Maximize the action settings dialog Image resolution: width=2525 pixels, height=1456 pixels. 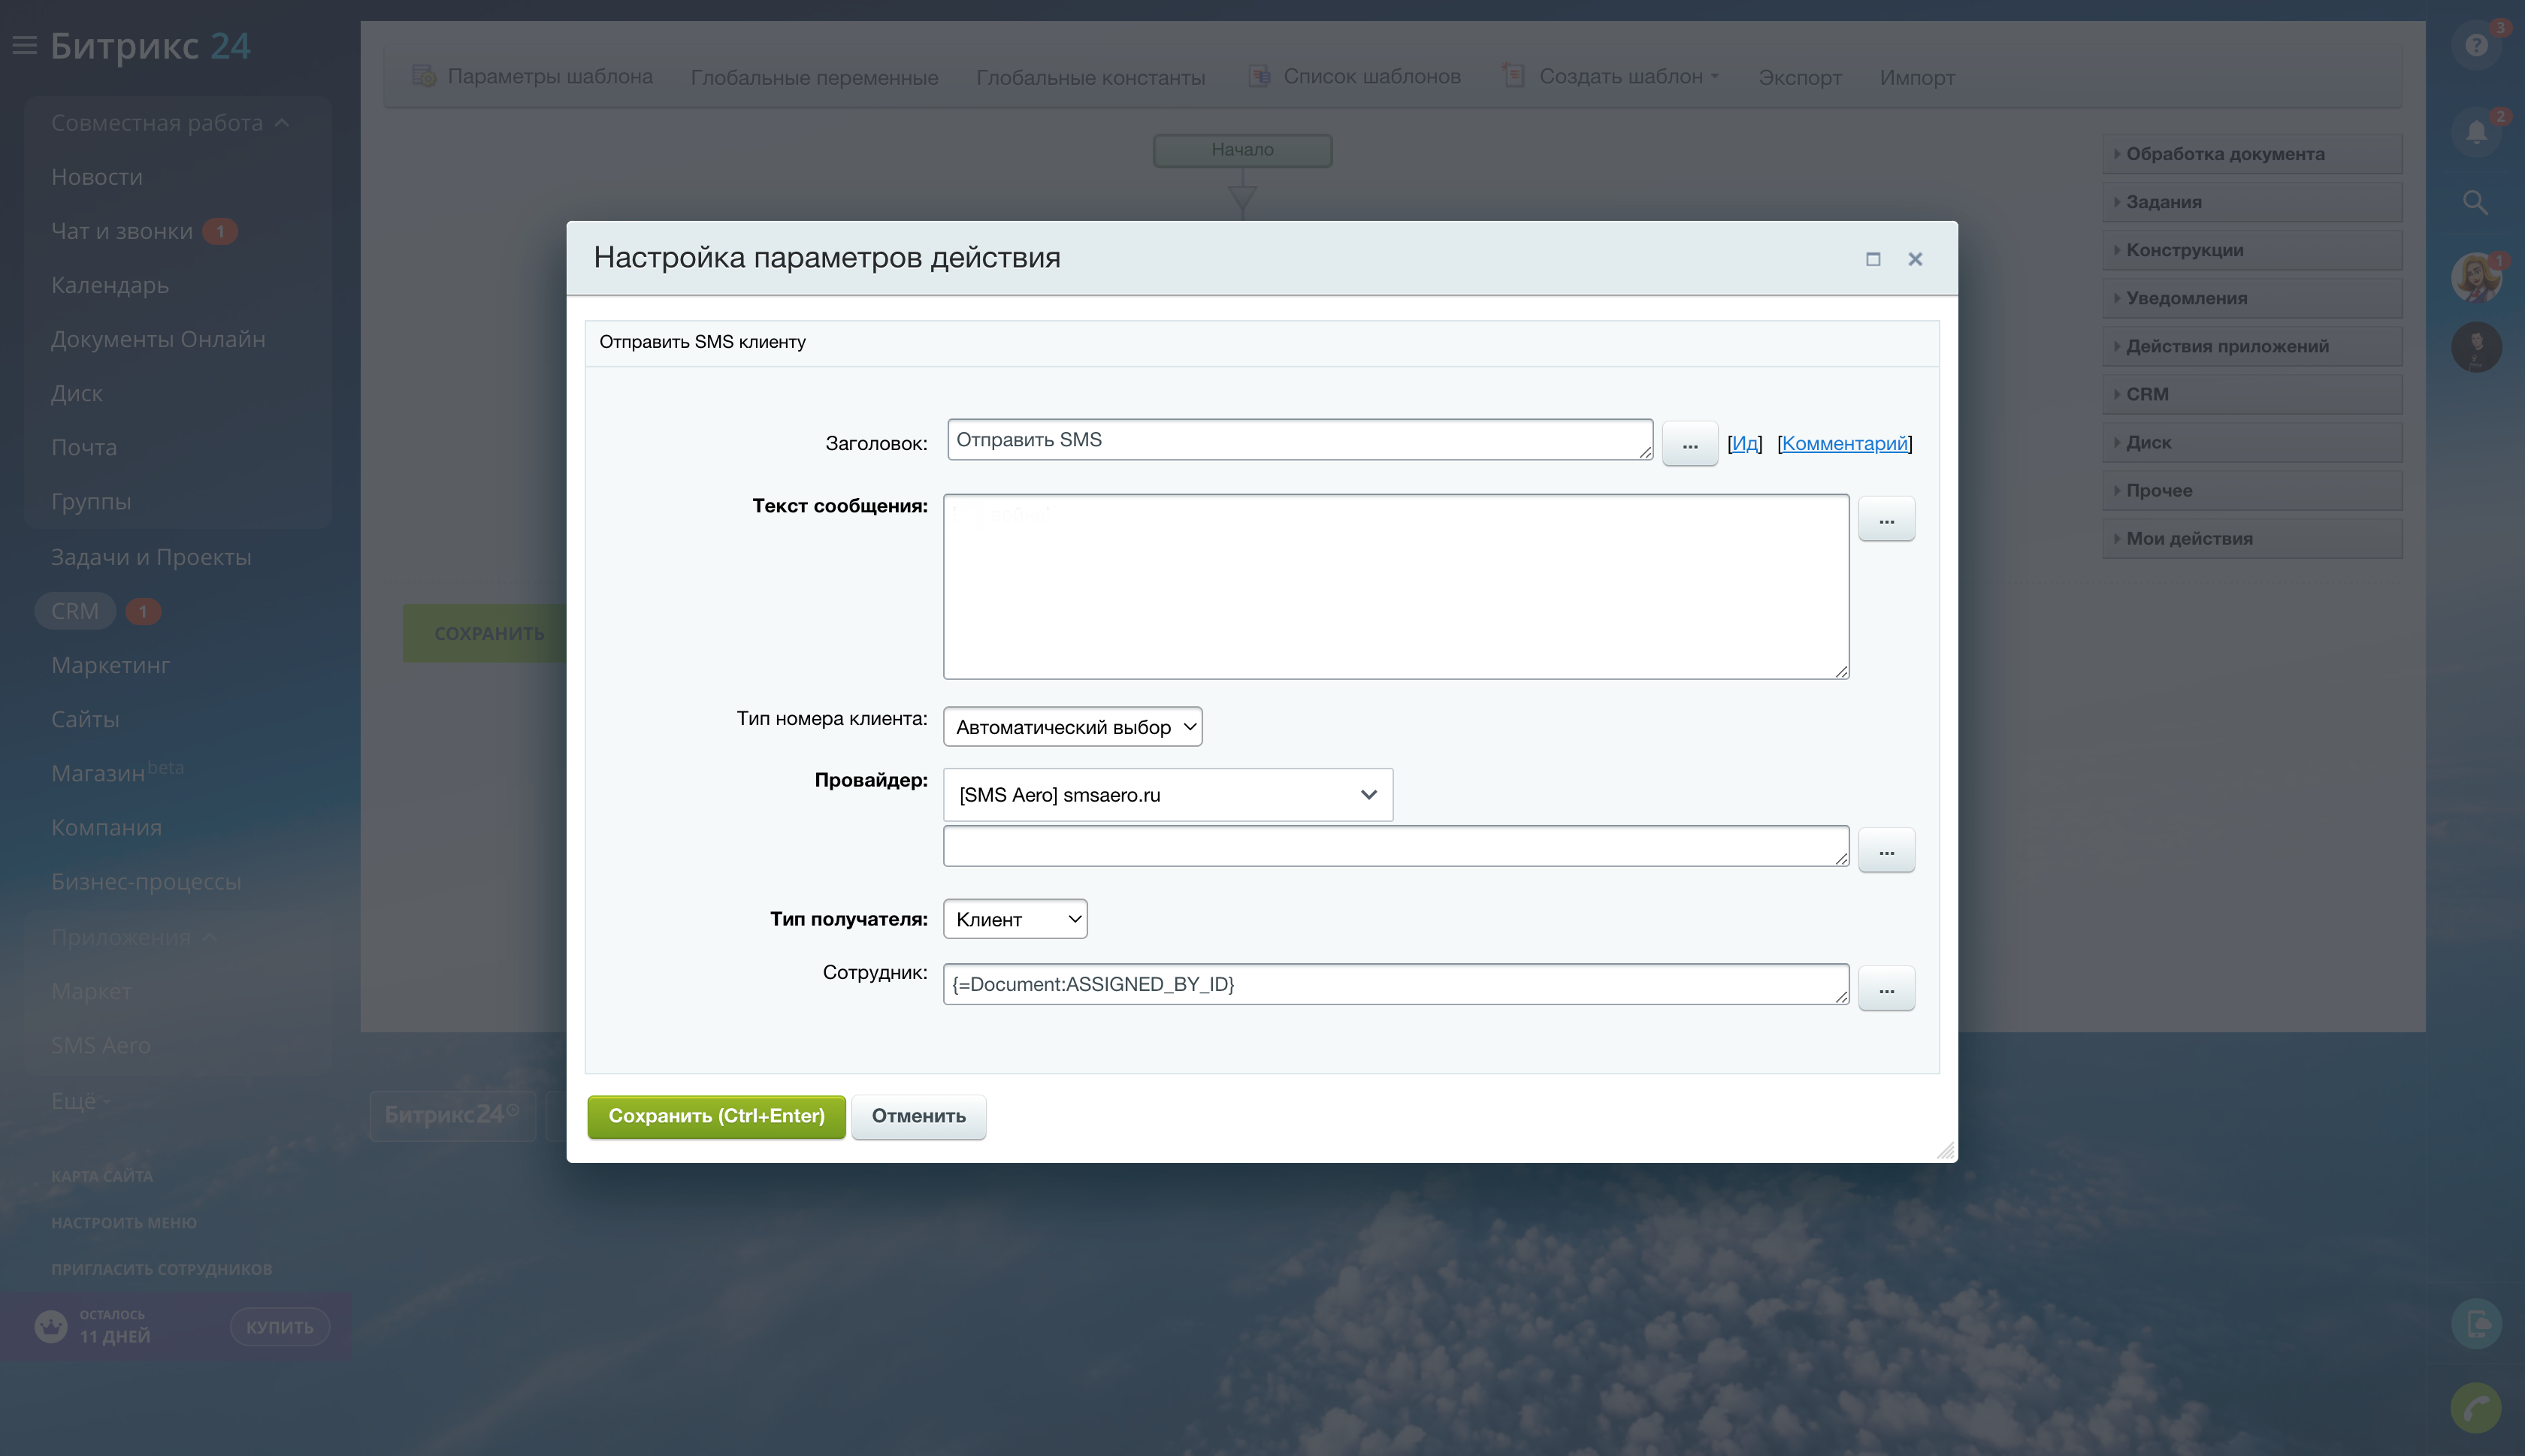coord(1873,259)
